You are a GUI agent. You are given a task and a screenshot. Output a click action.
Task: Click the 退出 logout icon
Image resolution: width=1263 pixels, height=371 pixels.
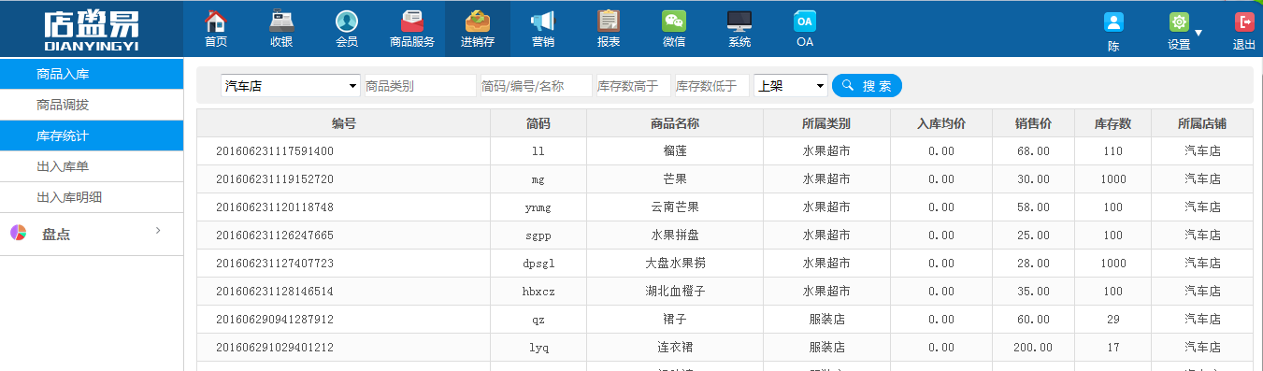(x=1244, y=23)
